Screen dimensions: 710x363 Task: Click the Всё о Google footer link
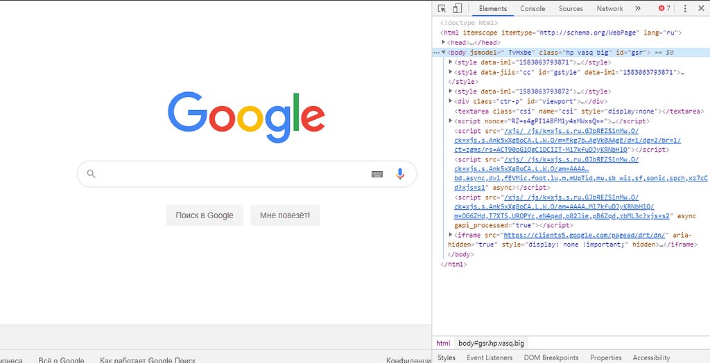(x=61, y=360)
